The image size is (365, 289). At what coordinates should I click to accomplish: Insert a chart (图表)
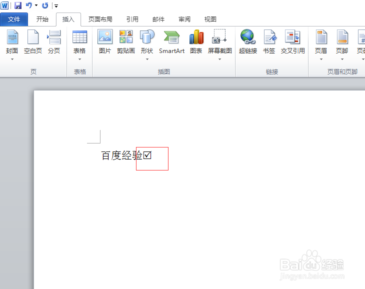point(196,42)
